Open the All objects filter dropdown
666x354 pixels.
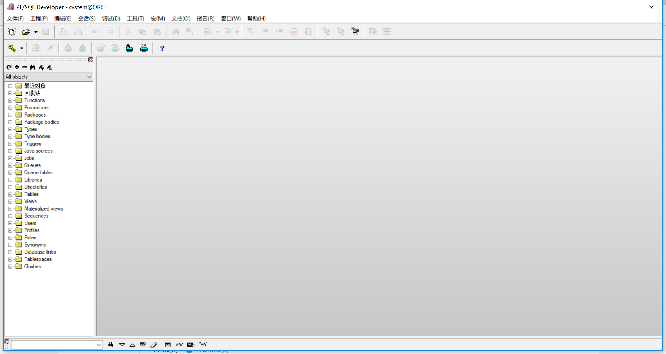[x=89, y=77]
